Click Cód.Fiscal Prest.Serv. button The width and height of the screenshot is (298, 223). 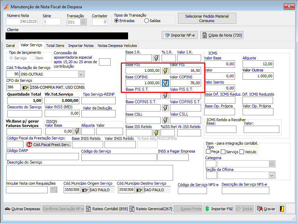click(48, 145)
